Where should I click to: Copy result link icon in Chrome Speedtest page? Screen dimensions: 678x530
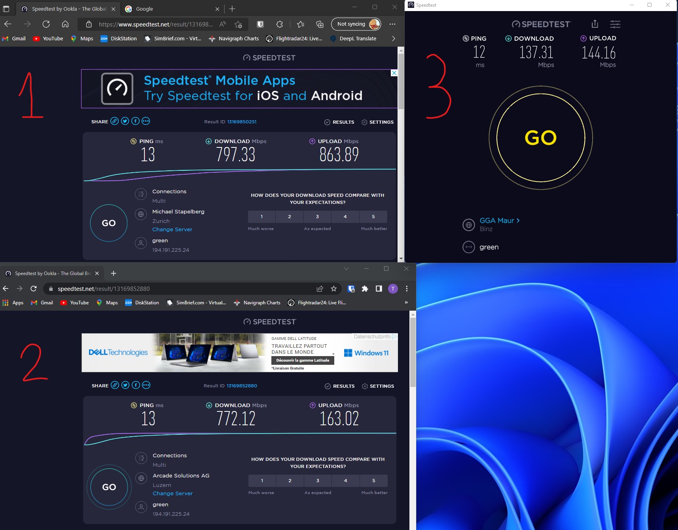click(115, 385)
